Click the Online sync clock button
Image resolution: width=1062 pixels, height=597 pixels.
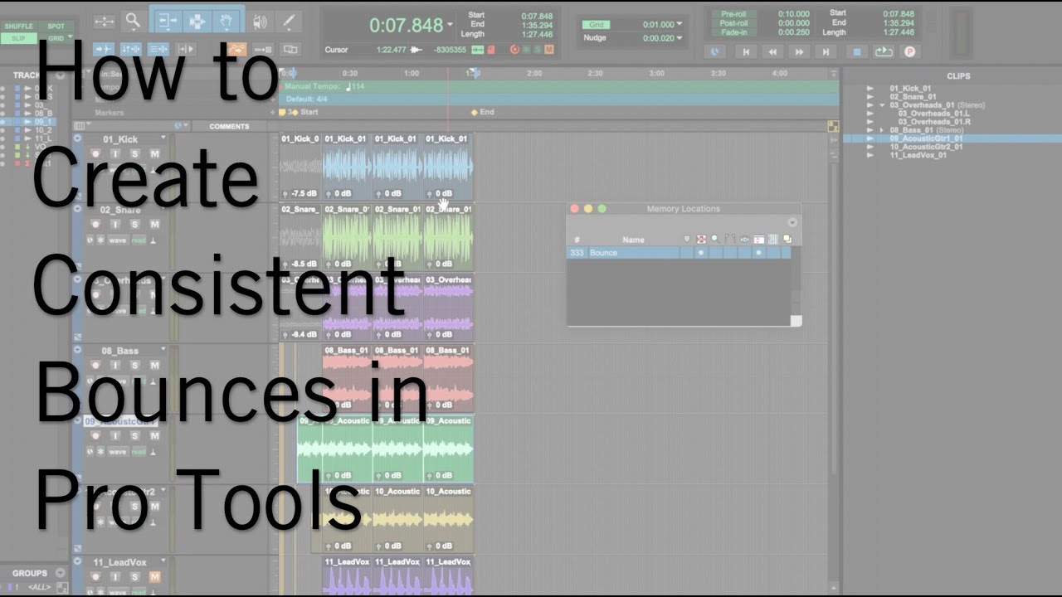tap(716, 51)
